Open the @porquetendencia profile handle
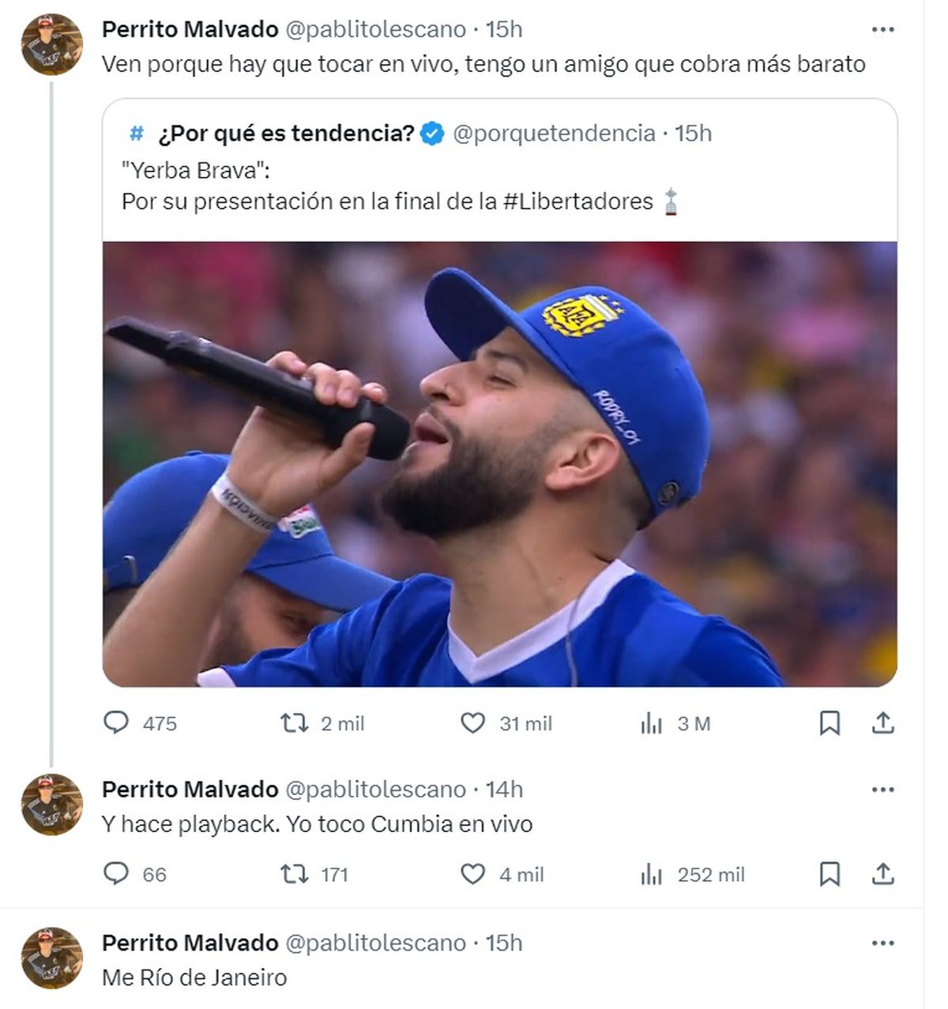Image resolution: width=948 pixels, height=1009 pixels. click(554, 133)
